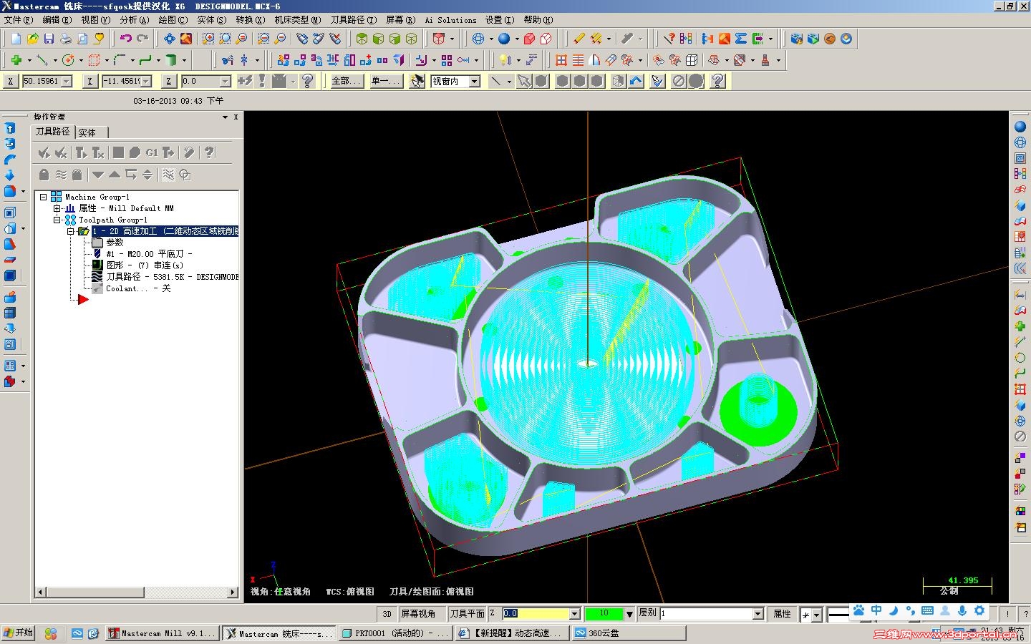Image resolution: width=1031 pixels, height=644 pixels.
Task: Open the level 层别 number dropdown
Action: 757,614
